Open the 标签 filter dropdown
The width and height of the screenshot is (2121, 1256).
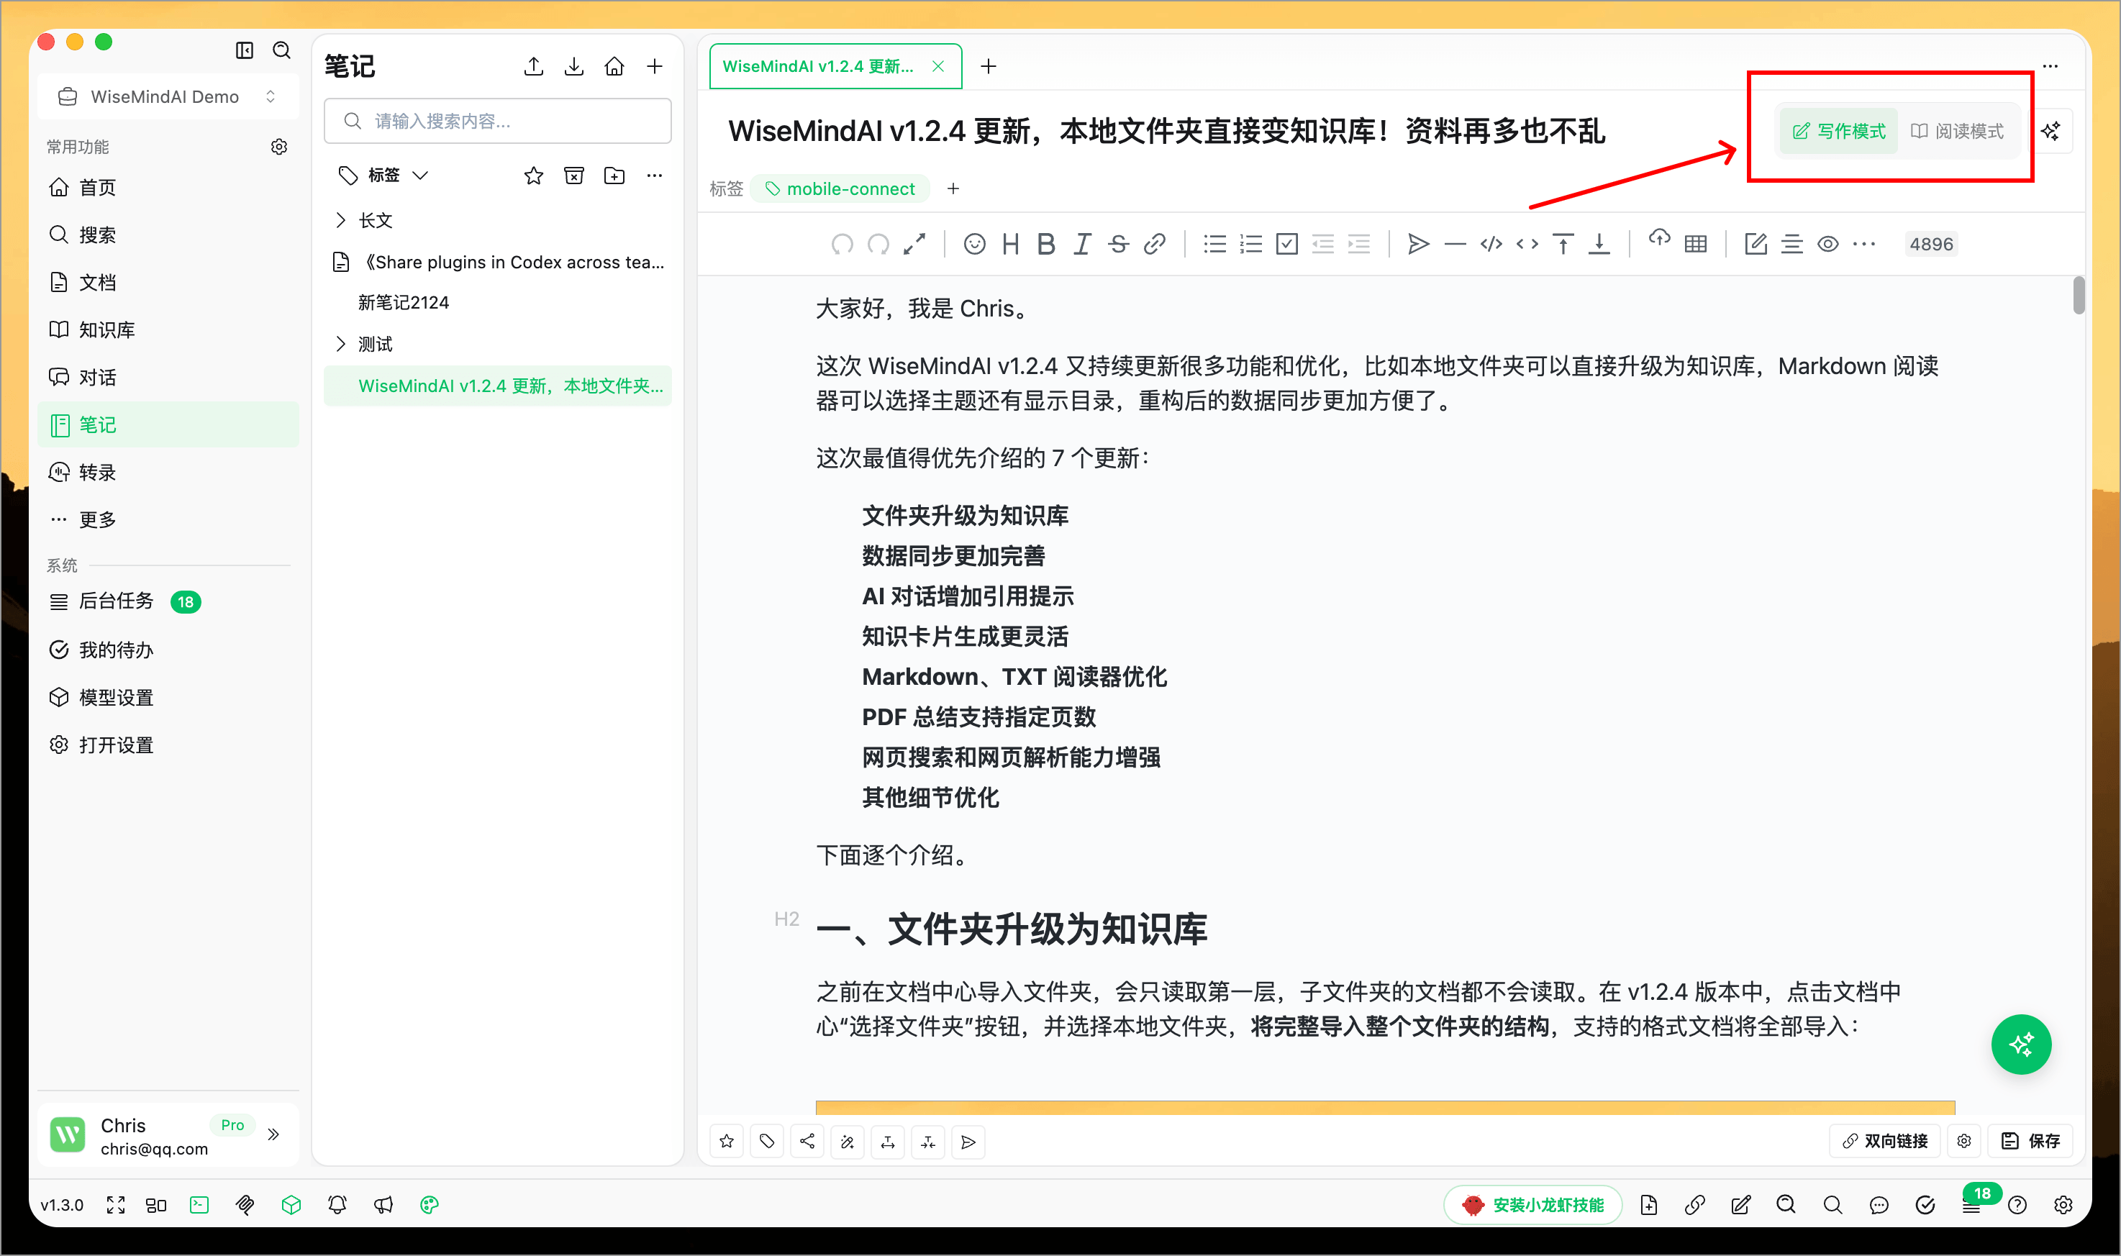(383, 176)
